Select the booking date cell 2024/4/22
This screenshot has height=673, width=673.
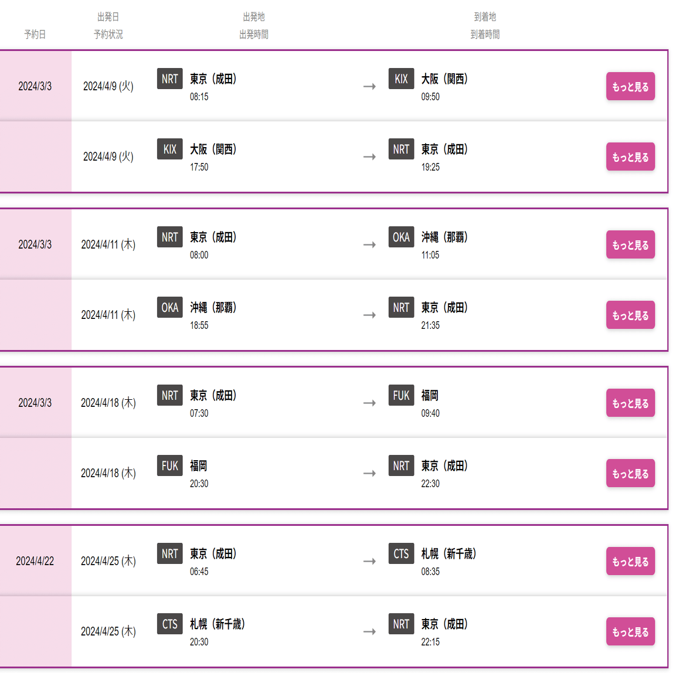pyautogui.click(x=35, y=561)
